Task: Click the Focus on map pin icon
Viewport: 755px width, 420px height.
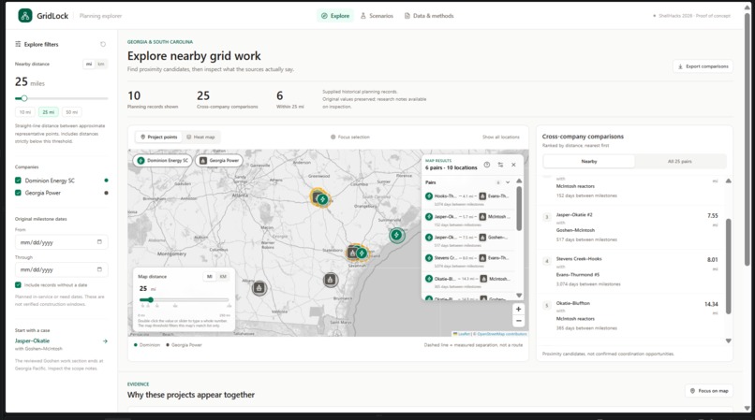Action: pos(692,391)
